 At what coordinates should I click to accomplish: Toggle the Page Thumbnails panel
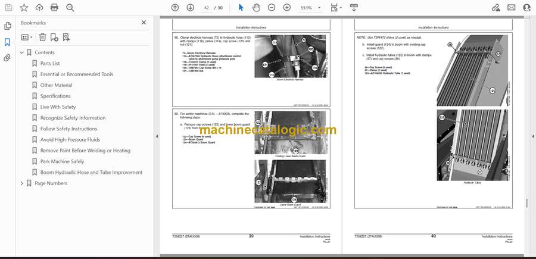coord(7,26)
